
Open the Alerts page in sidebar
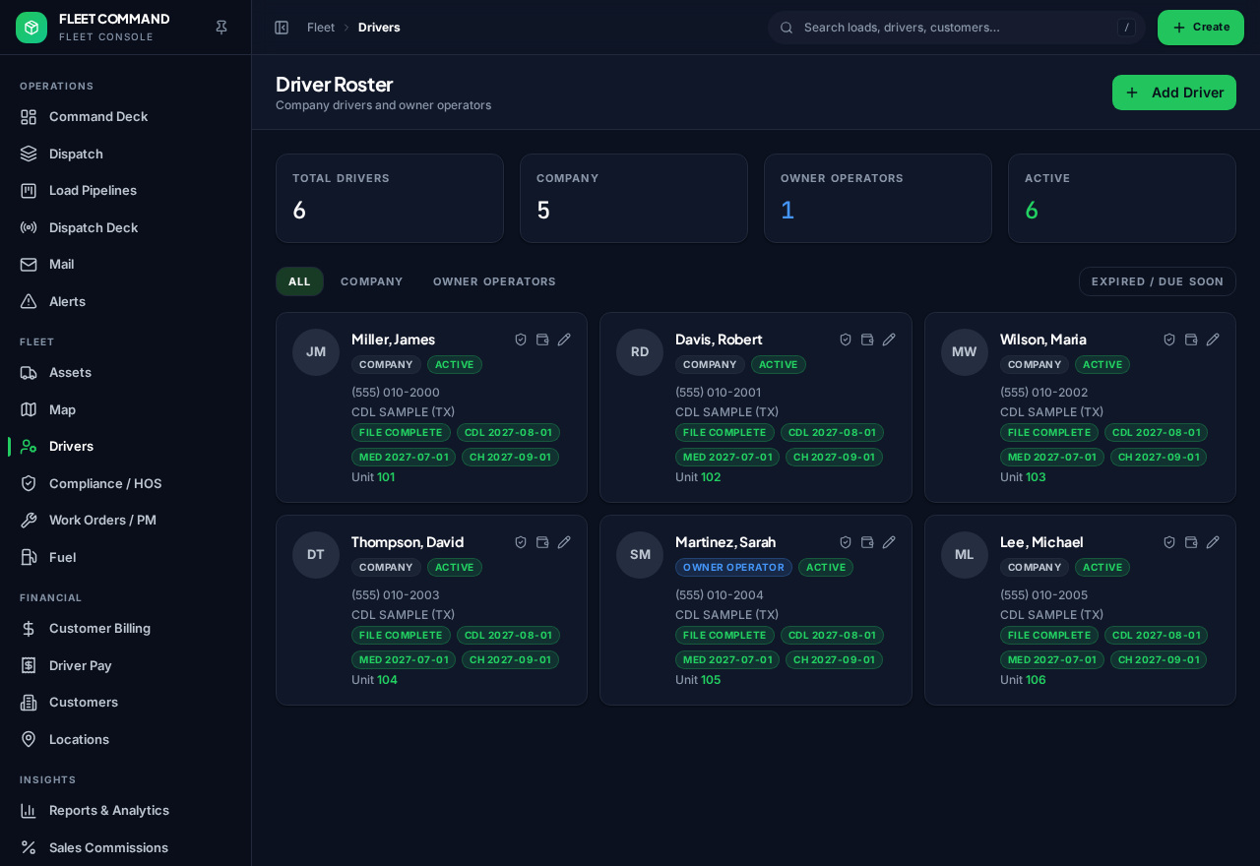tap(126, 301)
